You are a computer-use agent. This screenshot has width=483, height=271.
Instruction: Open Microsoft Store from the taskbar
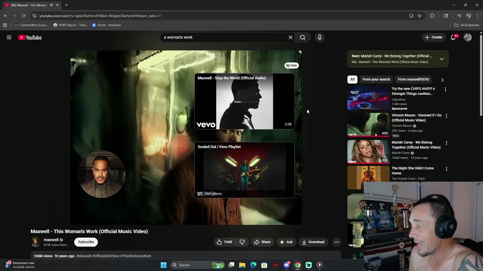tap(264, 265)
